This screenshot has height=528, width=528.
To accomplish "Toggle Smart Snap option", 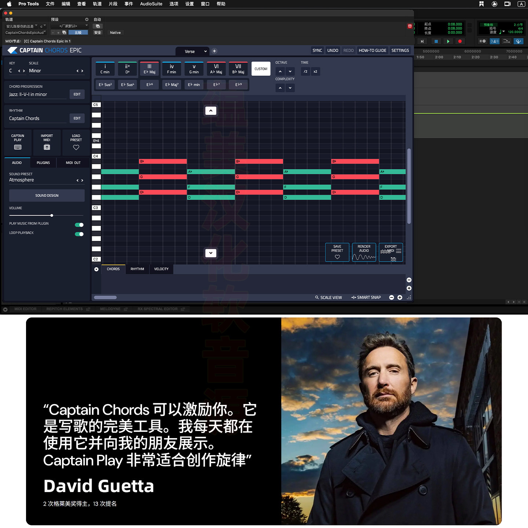I will [x=366, y=297].
